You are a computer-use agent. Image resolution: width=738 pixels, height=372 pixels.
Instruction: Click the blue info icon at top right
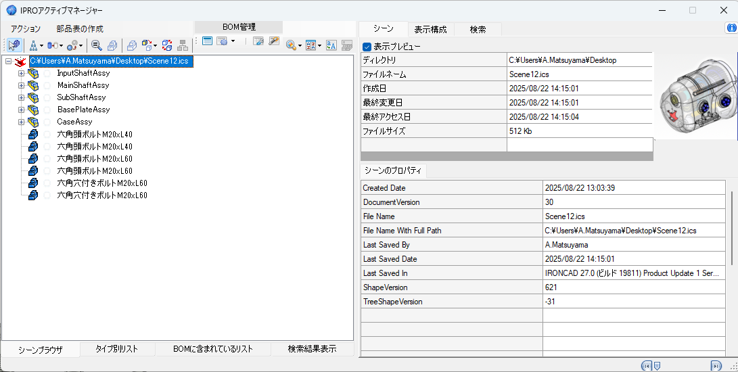[x=731, y=28]
